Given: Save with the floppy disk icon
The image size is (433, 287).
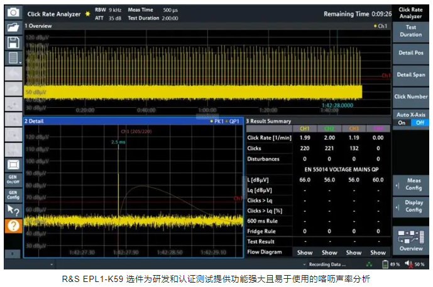Looking at the screenshot, I should [13, 43].
